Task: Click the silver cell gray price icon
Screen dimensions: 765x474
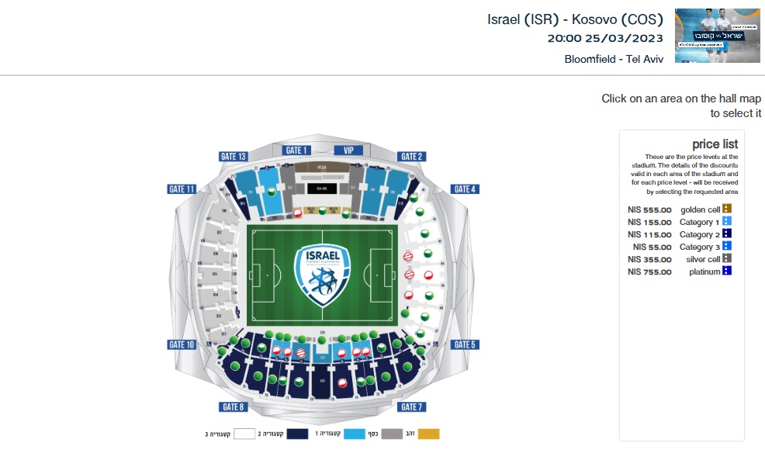Action: pyautogui.click(x=727, y=258)
